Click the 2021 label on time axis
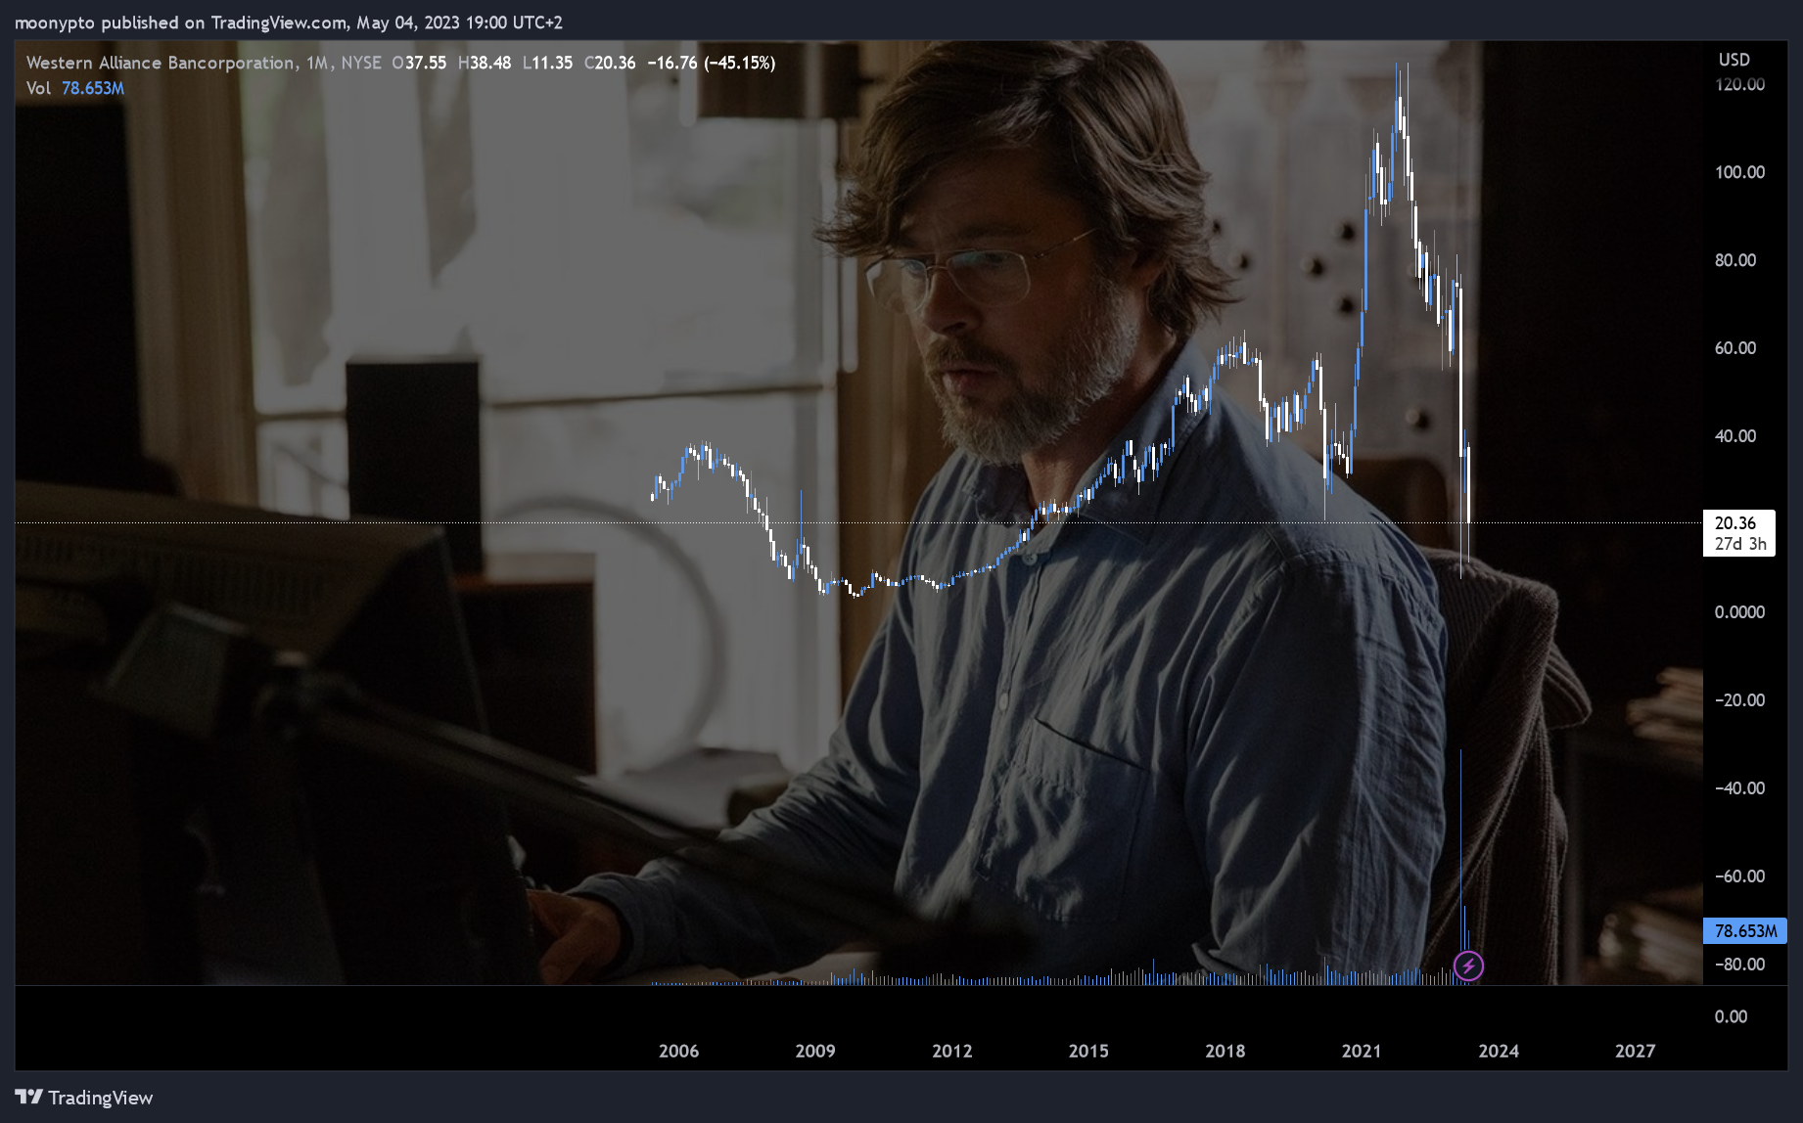Image resolution: width=1803 pixels, height=1123 pixels. 1362,1051
